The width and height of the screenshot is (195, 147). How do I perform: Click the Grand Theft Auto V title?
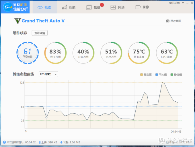point(43,21)
